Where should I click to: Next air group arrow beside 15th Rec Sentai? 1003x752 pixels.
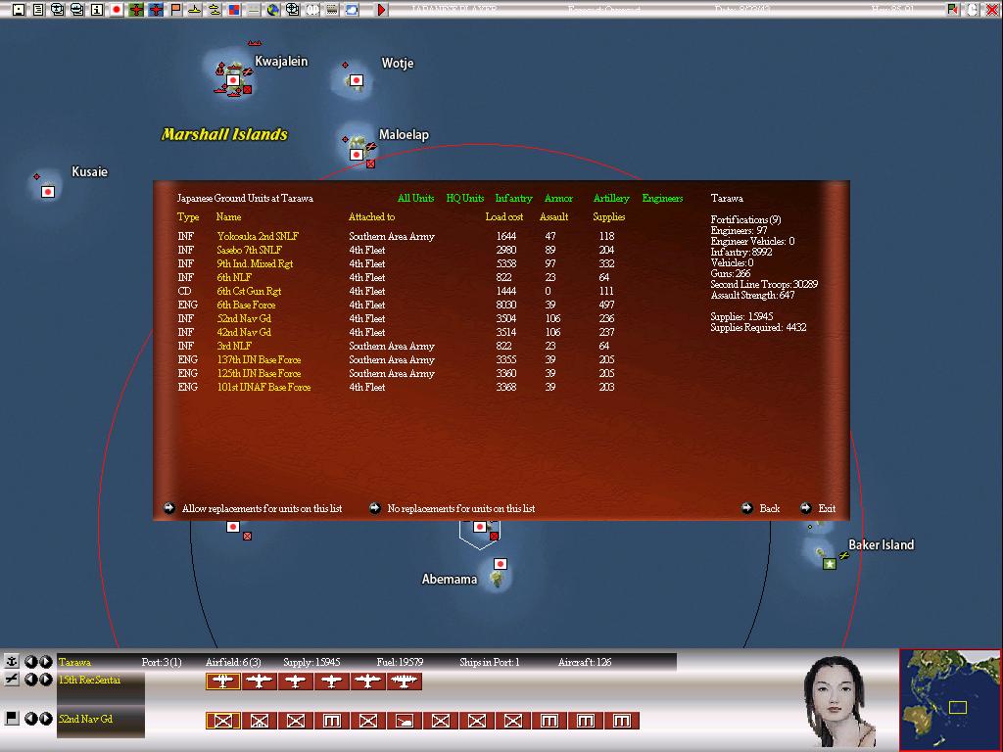[45, 680]
